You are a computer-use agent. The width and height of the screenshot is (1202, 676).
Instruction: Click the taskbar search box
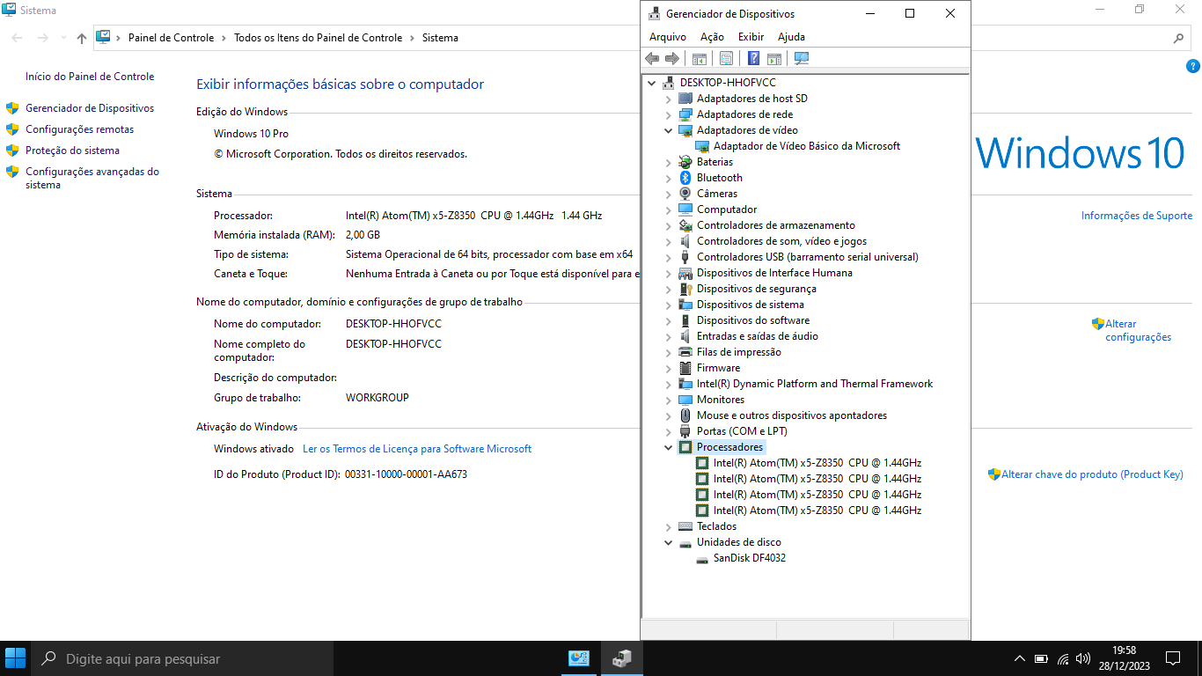[x=182, y=658]
